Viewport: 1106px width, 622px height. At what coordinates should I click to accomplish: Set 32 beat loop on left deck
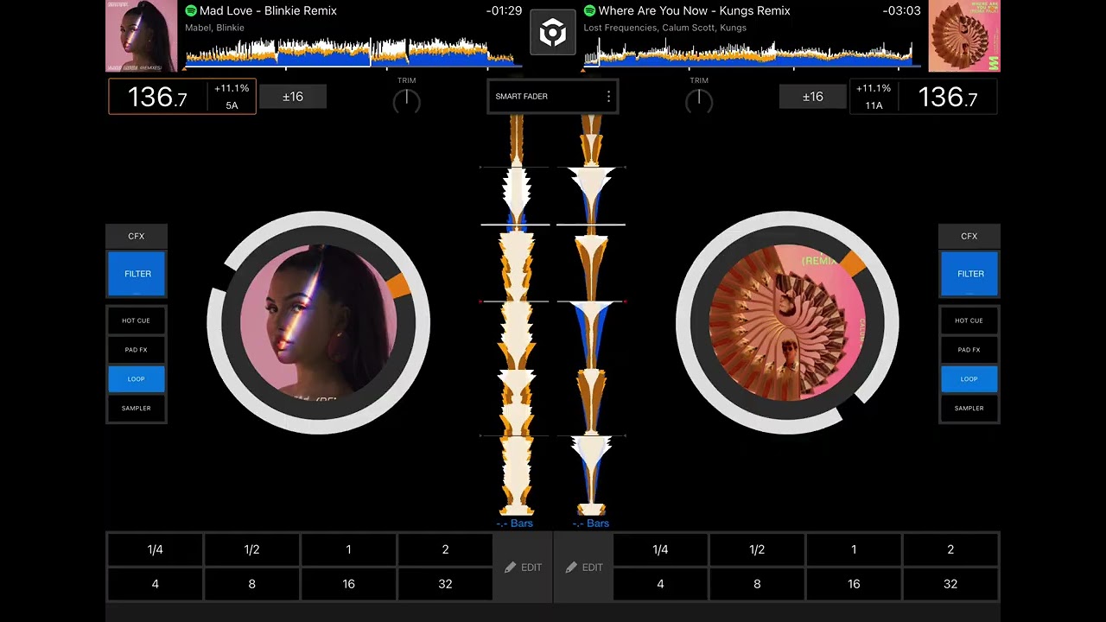445,584
